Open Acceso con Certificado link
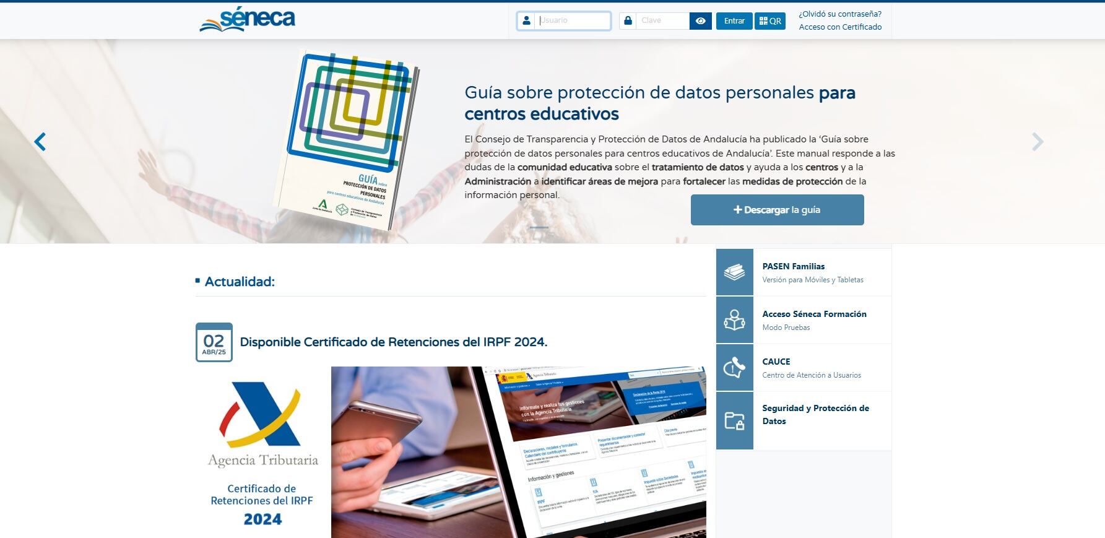This screenshot has width=1105, height=538. [839, 27]
